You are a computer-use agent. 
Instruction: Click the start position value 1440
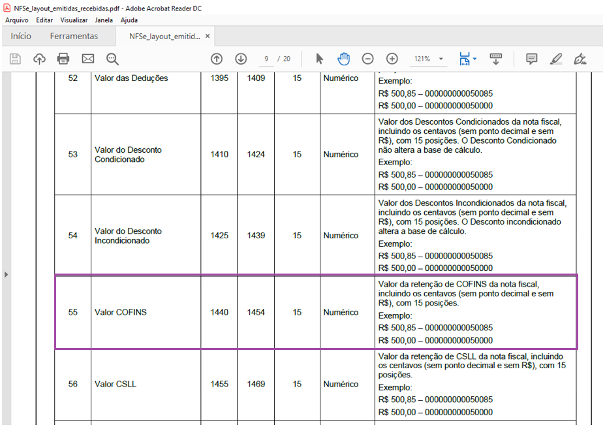tap(219, 312)
